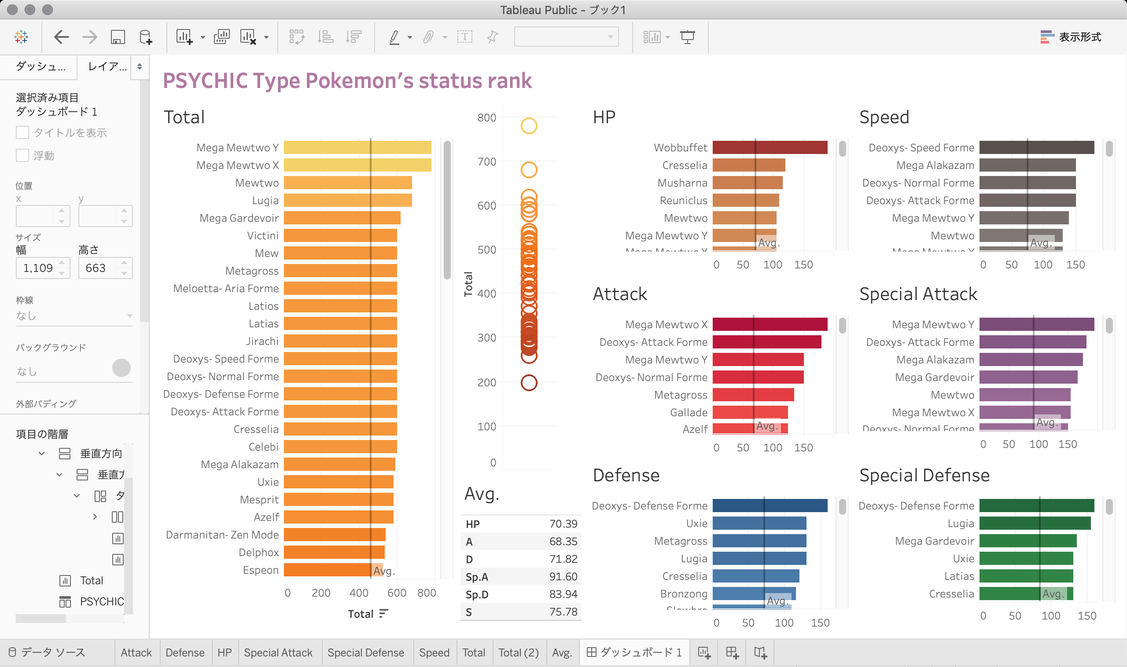The height and width of the screenshot is (667, 1127).
Task: Open the toolbar fit combo box
Action: (x=566, y=37)
